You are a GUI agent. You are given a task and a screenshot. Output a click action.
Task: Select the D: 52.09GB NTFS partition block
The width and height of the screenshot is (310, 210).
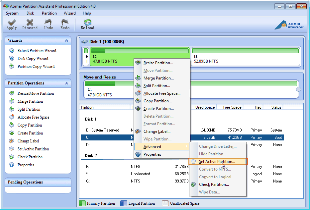pos(245,57)
